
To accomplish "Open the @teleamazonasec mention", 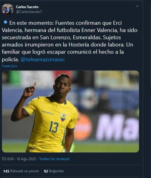I will (43, 60).
